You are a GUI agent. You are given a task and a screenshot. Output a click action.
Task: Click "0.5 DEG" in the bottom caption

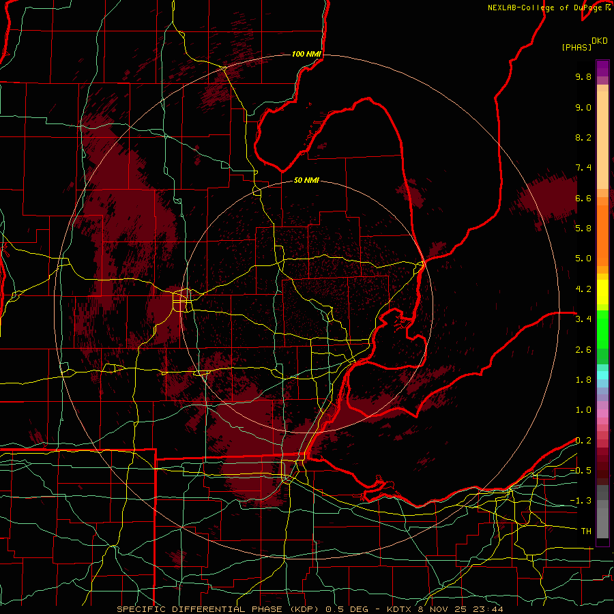(x=349, y=609)
